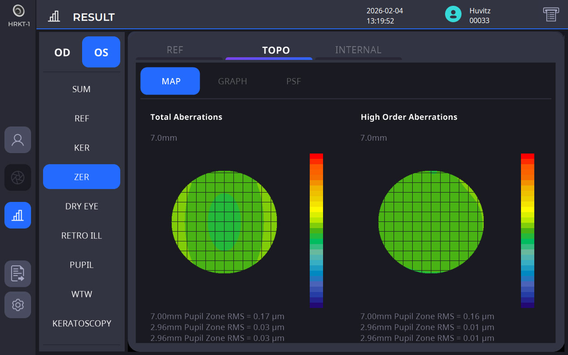This screenshot has height=355, width=568.
Task: Open the DRY EYE menu item
Action: [82, 206]
